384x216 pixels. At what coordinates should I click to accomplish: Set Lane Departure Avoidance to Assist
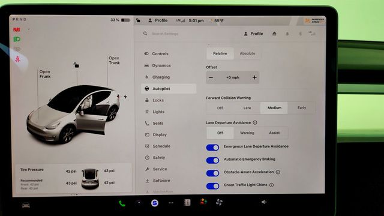click(x=274, y=133)
